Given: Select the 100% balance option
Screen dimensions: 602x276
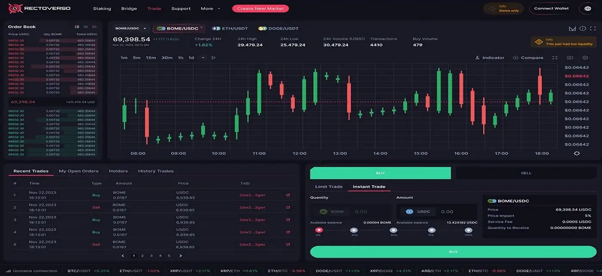Looking at the screenshot, I should tap(468, 230).
